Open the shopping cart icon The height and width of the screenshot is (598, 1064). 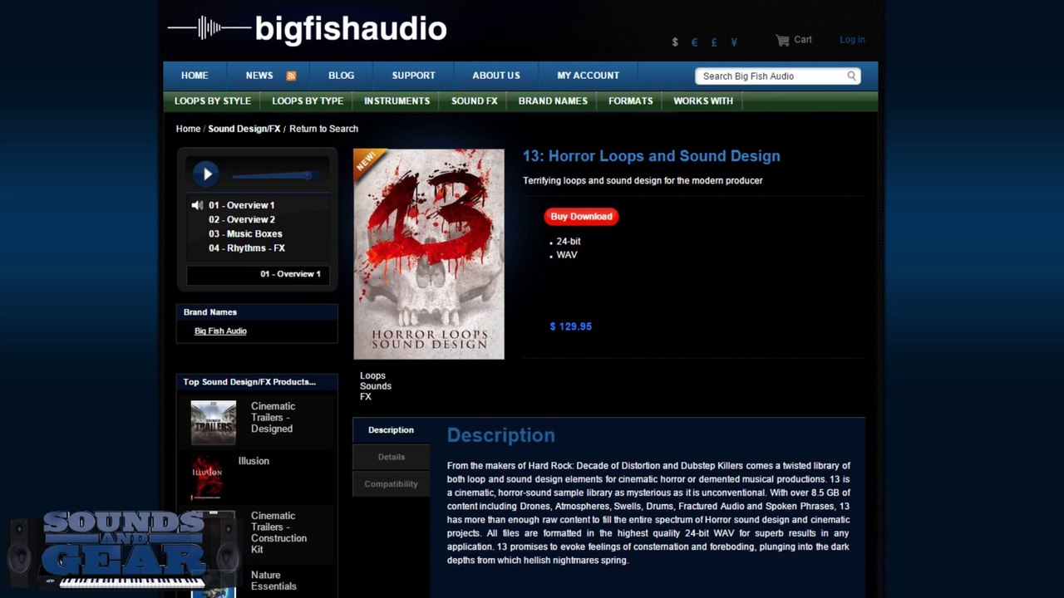782,40
